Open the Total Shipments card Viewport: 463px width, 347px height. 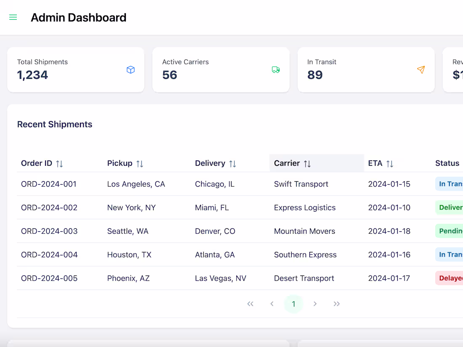76,69
